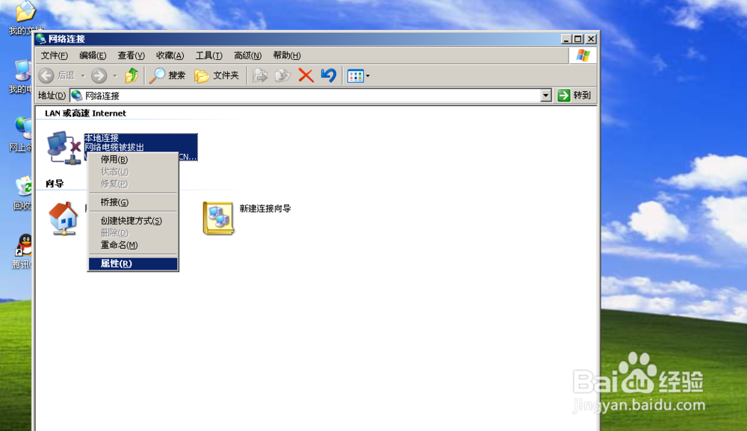
Task: Choose 创建快捷方式(S) in the context menu
Action: (133, 221)
